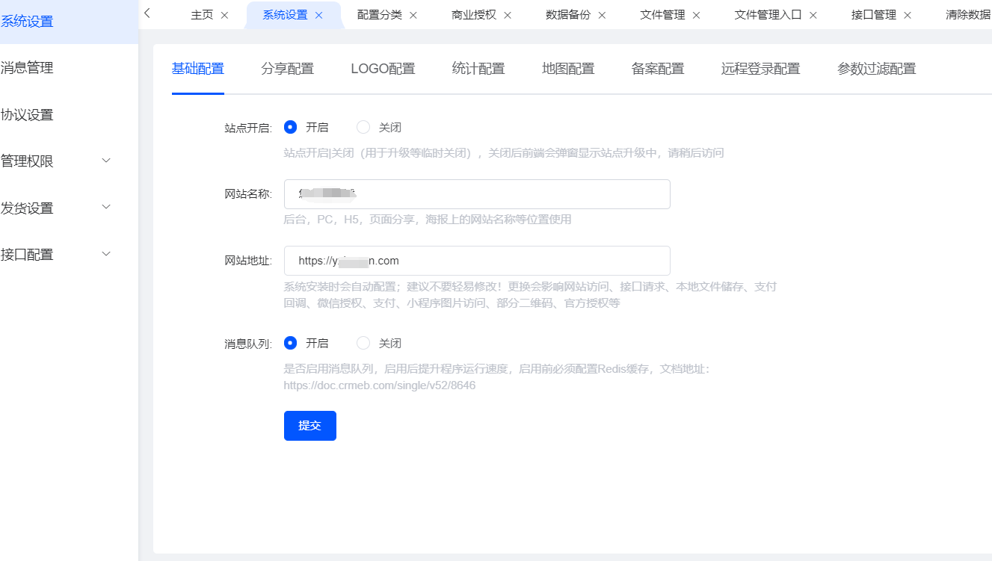Image resolution: width=992 pixels, height=561 pixels.
Task: Select 开启 for 消息队列
Action: (x=291, y=343)
